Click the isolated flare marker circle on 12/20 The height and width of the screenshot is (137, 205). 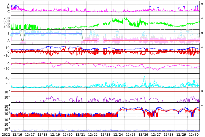[x=68, y=8]
